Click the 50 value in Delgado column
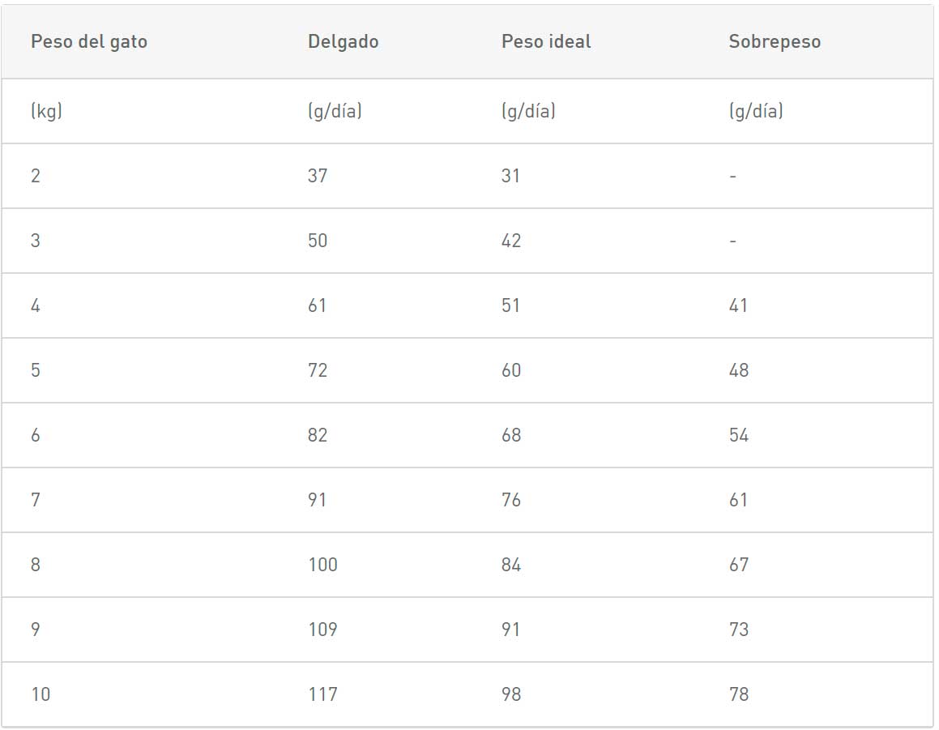This screenshot has width=939, height=730. click(x=318, y=241)
